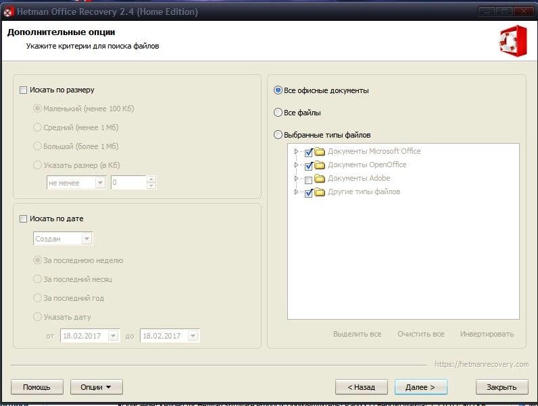538x406 pixels.
Task: Proceed with the Далее > button
Action: click(x=420, y=387)
